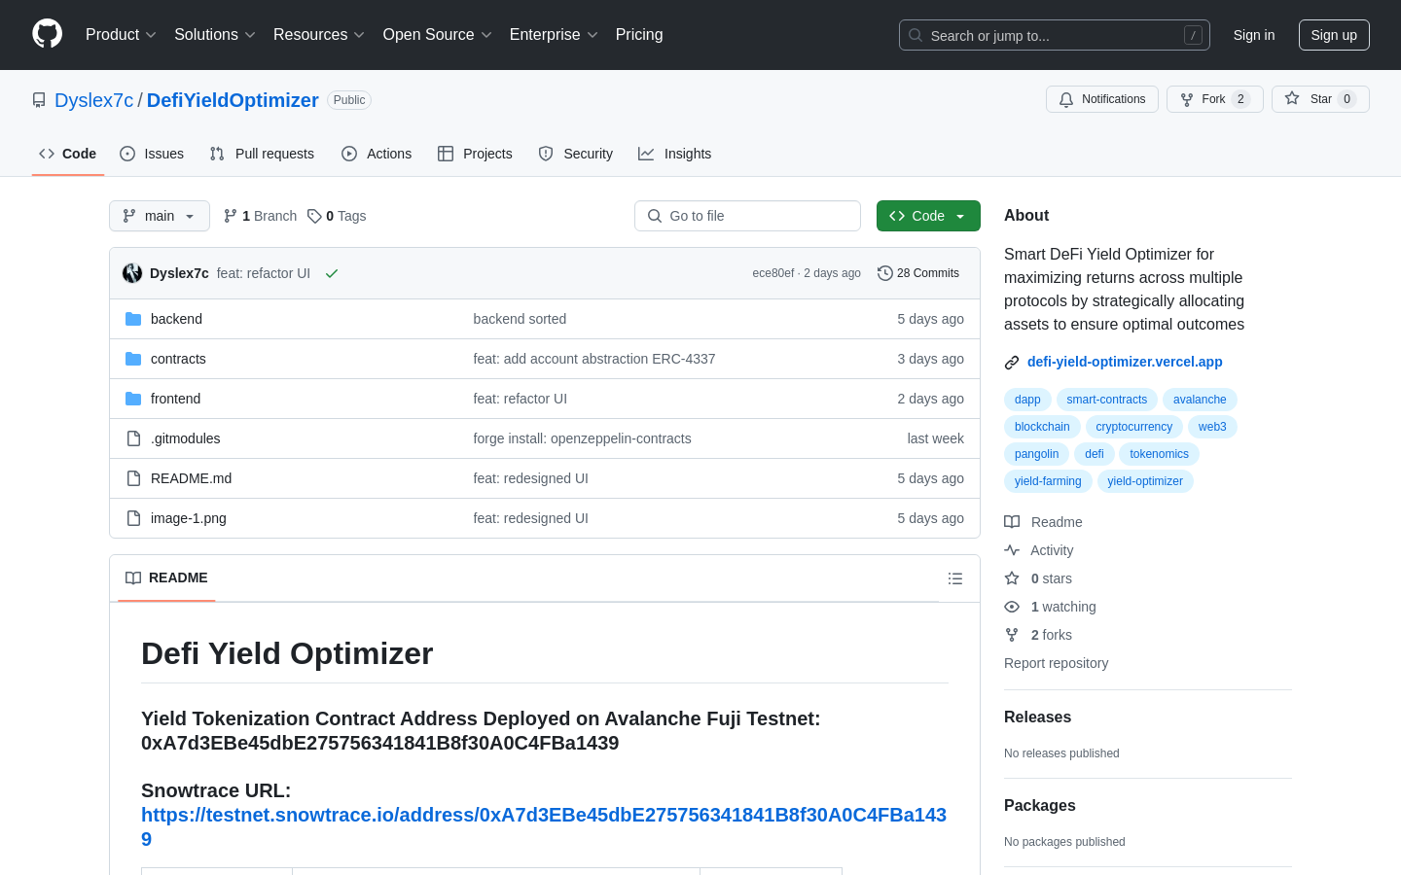Open the Enterprise dropdown
Viewport: 1401px width, 875px height.
pyautogui.click(x=553, y=35)
